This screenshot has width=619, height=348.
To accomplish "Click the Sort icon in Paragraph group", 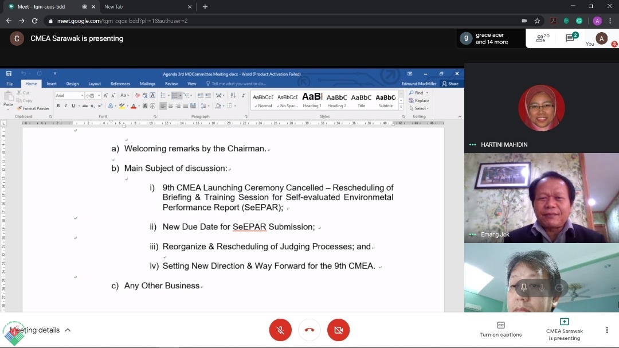I will coord(233,96).
